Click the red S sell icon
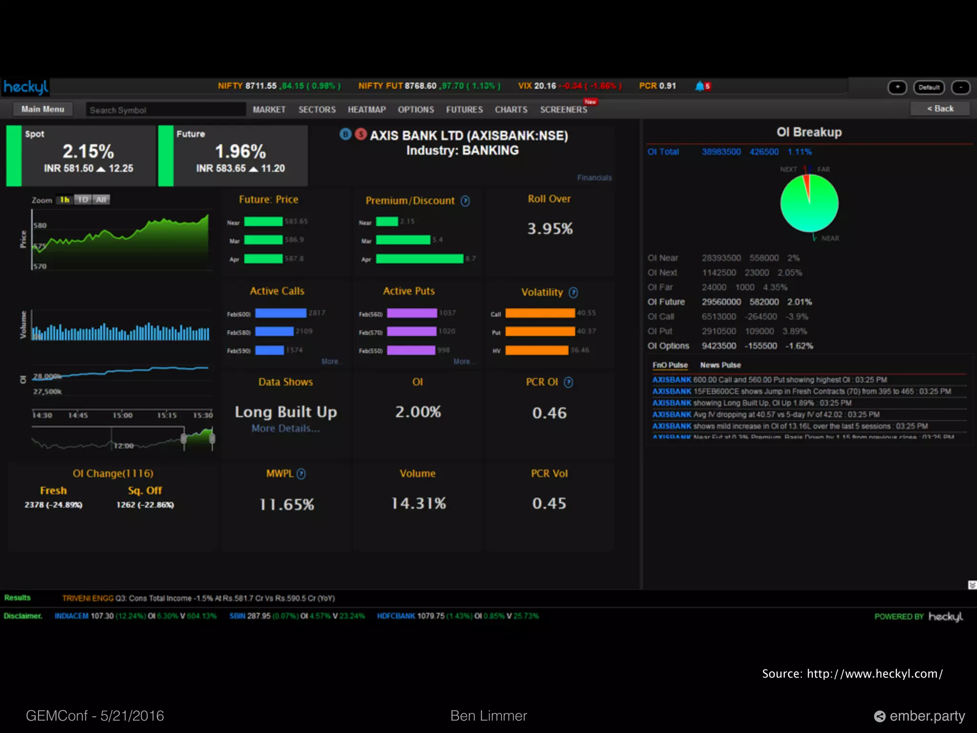This screenshot has width=977, height=733. click(x=361, y=134)
